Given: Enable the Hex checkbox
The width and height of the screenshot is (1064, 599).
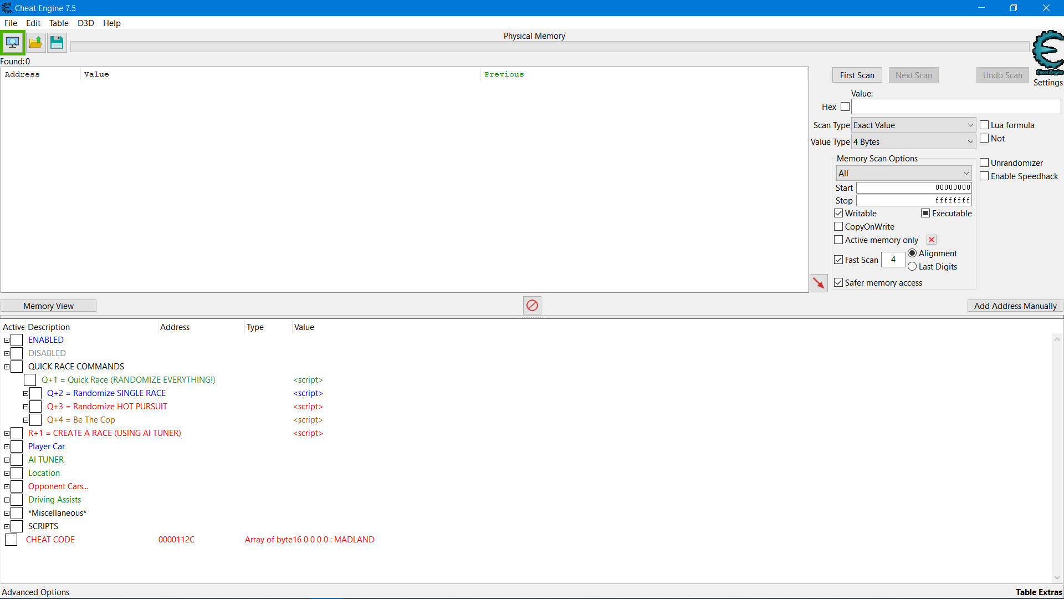Looking at the screenshot, I should 845,106.
